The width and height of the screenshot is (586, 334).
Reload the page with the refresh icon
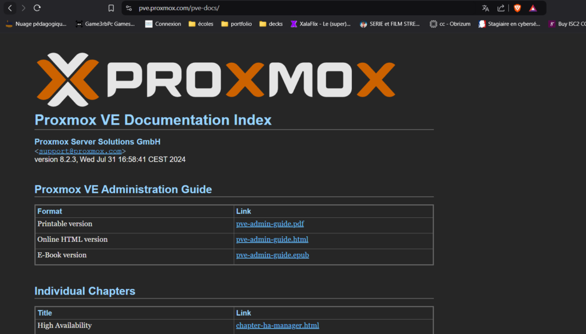(x=37, y=8)
